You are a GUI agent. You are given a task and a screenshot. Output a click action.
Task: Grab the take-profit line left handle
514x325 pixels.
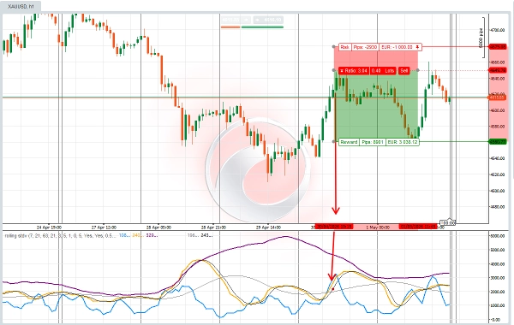[x=334, y=142]
